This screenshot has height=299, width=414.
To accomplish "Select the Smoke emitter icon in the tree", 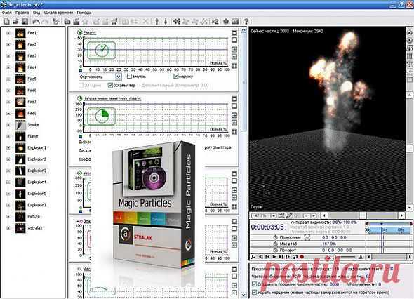I will click(x=20, y=125).
